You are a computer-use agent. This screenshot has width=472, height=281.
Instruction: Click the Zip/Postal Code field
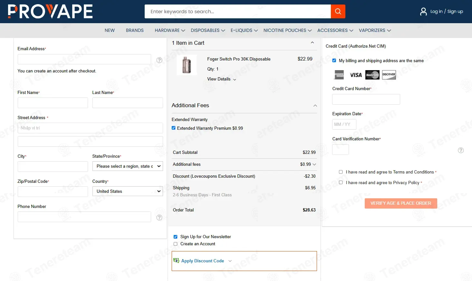(x=53, y=192)
